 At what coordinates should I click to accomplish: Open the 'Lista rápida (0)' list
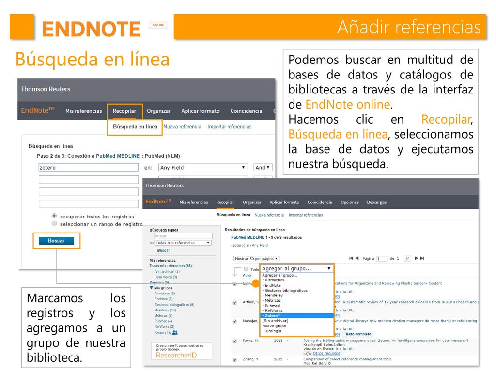point(166,277)
